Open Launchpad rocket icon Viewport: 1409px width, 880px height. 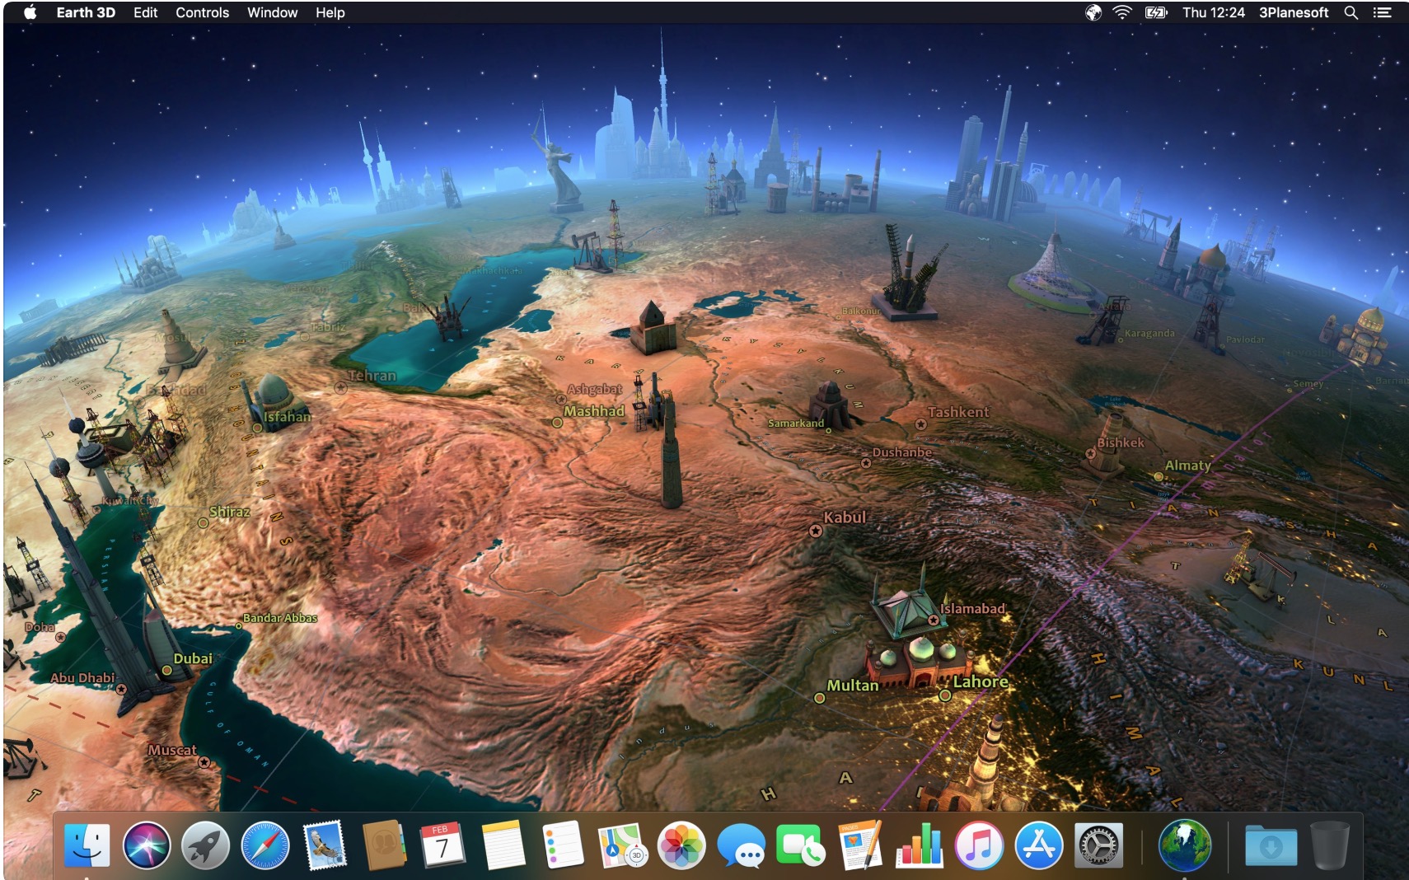click(205, 845)
